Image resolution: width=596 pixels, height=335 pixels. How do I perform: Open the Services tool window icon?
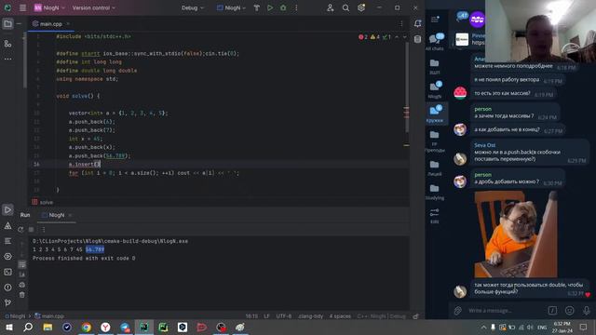7,257
